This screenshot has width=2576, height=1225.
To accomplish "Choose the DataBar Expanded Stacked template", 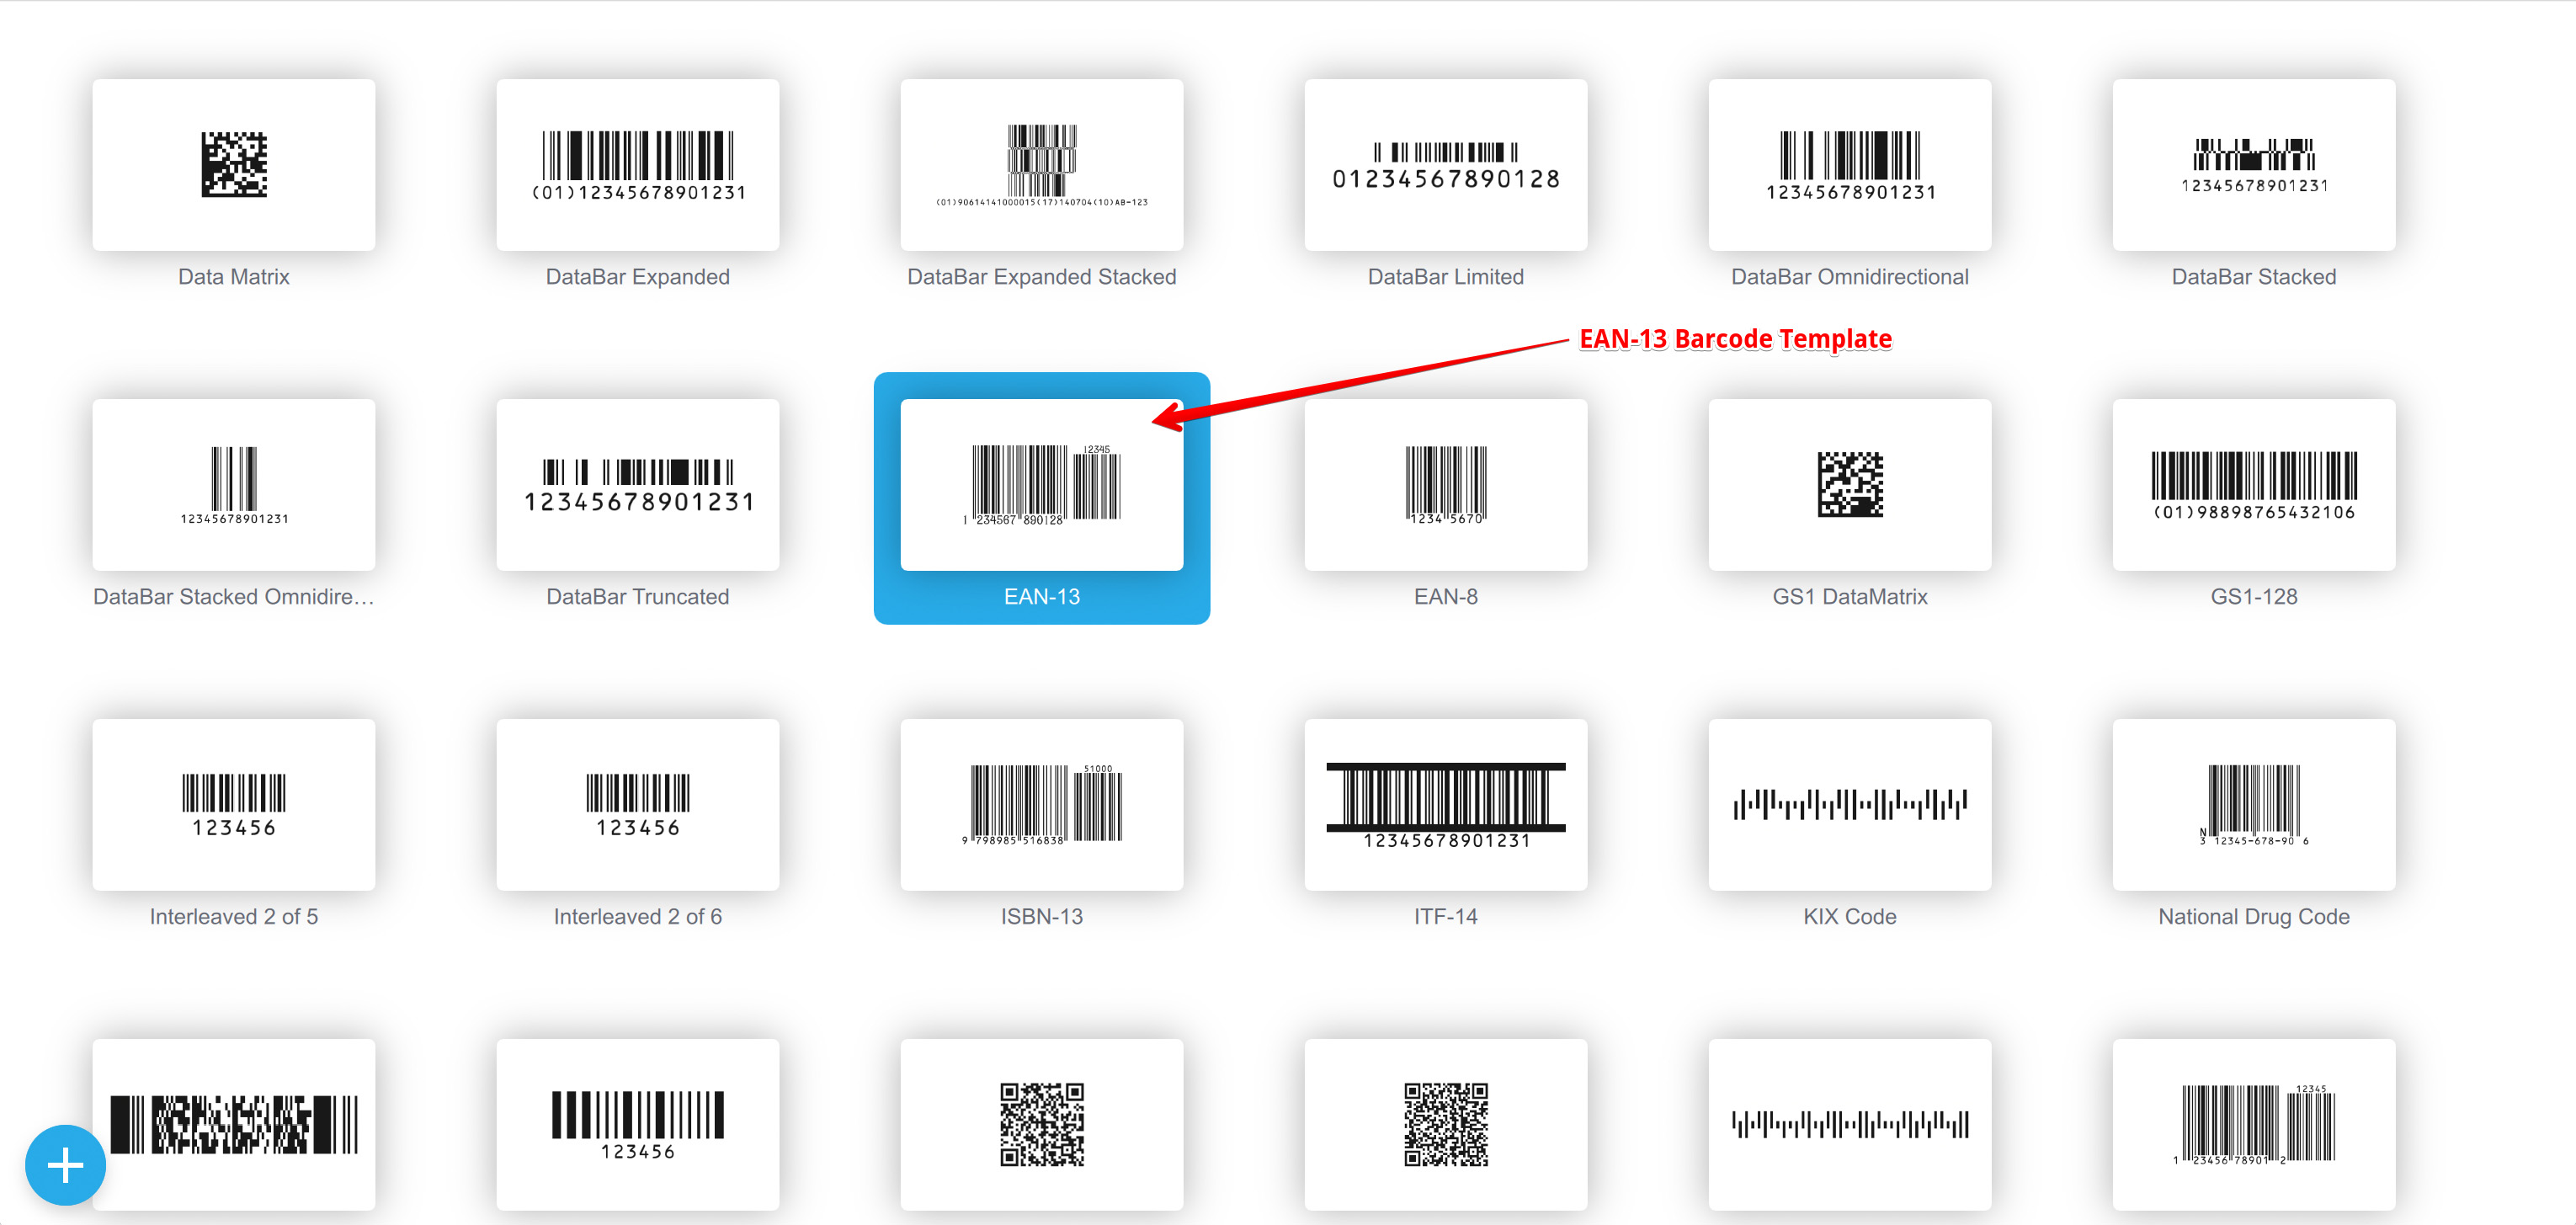I will pos(1041,165).
